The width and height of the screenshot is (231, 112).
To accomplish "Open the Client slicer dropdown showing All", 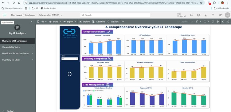I will coord(70,59).
